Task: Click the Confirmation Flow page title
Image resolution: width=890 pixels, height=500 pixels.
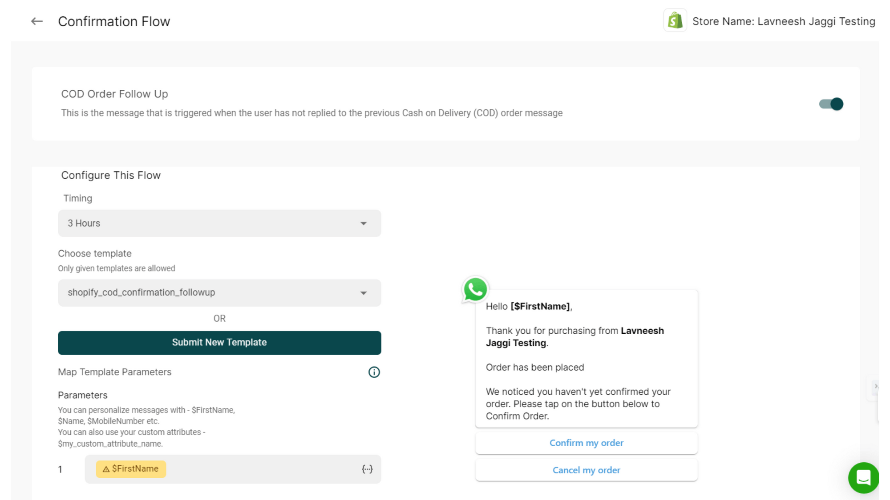Action: pos(114,21)
